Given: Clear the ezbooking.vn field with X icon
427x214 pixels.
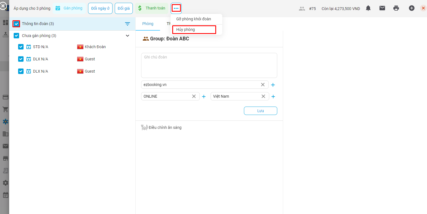Looking at the screenshot, I should click(x=263, y=85).
